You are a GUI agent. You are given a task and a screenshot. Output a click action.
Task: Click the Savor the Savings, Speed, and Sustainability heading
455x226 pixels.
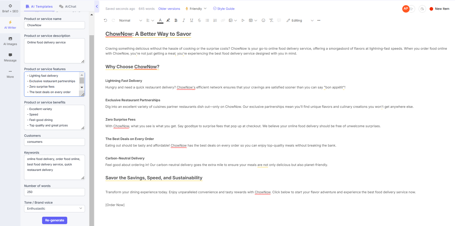click(154, 178)
